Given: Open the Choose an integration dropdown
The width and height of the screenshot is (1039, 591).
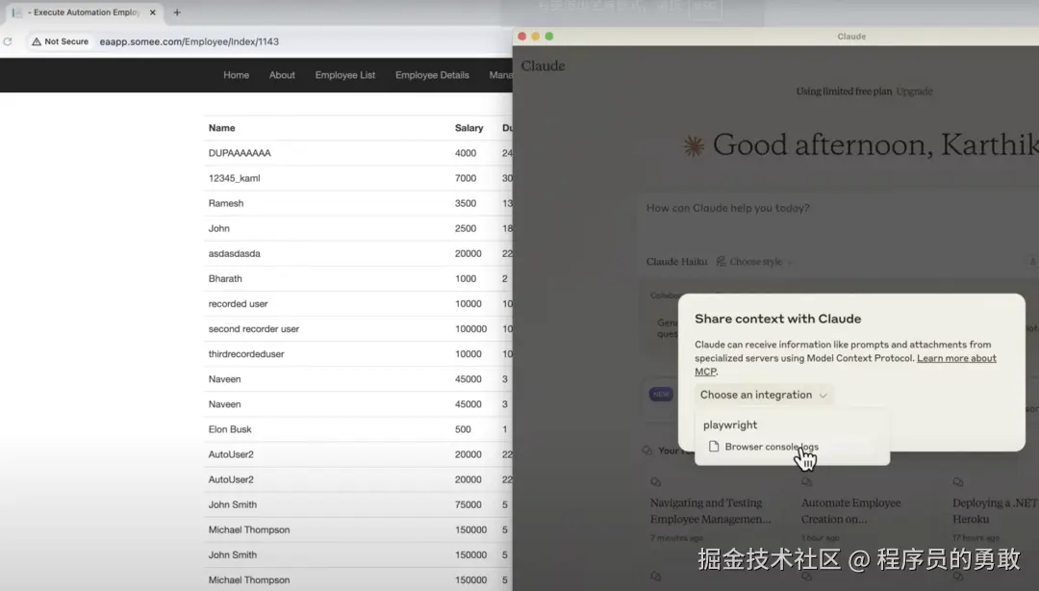Looking at the screenshot, I should coord(763,395).
